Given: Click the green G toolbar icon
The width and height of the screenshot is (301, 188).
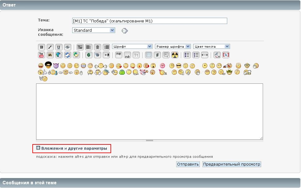Looking at the screenshot, I should (88, 55).
